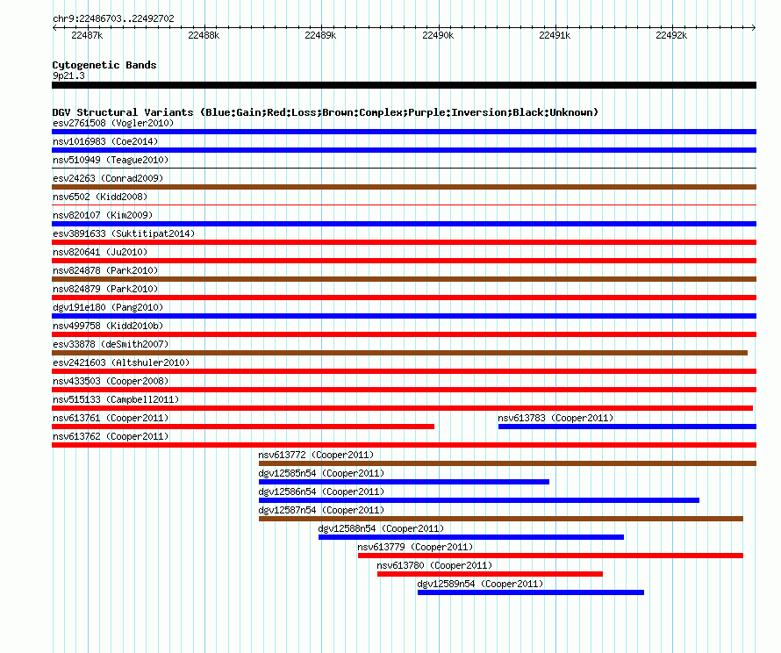Screen dimensions: 781x653
Task: Open nsv613772 (Cooper2011) label
Action: coord(316,455)
